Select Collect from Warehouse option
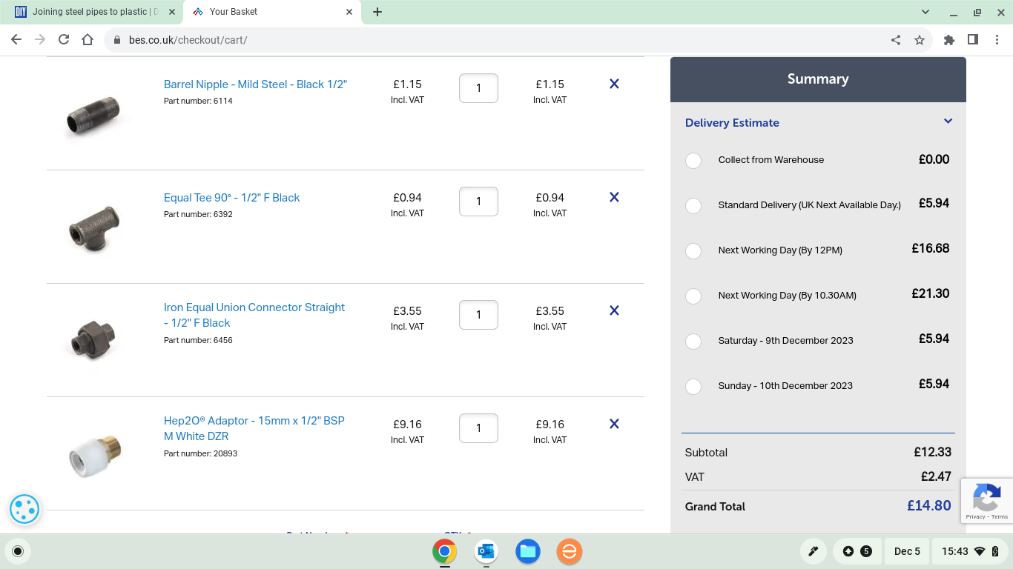This screenshot has height=569, width=1013. [693, 161]
